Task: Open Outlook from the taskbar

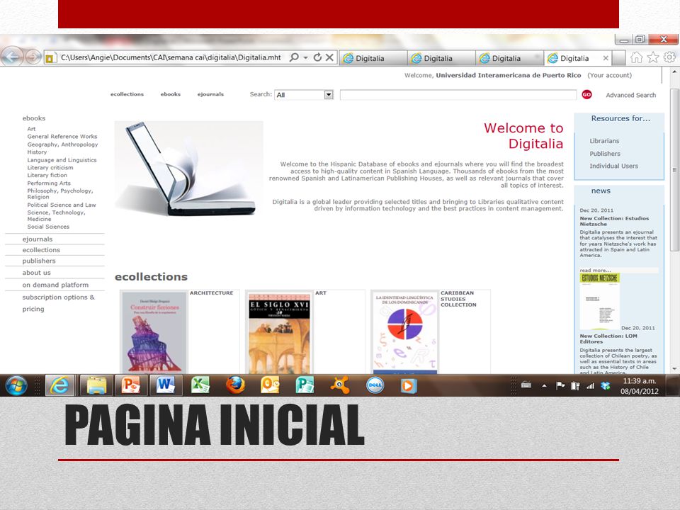Action: tap(270, 385)
